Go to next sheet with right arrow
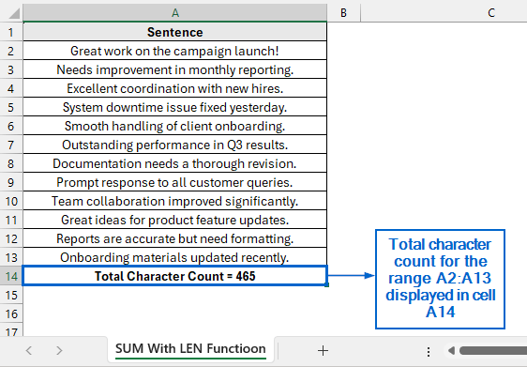527x367 pixels. coord(59,350)
